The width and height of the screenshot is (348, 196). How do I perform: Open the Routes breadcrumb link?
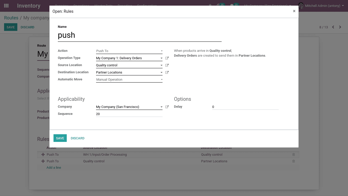[11, 18]
